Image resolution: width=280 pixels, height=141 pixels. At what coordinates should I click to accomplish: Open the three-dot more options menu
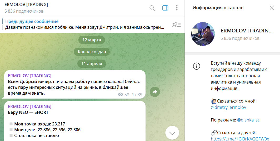[x=177, y=8]
